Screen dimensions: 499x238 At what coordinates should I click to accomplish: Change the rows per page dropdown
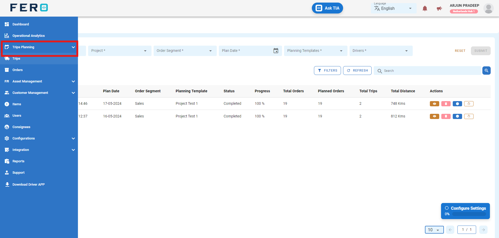click(x=434, y=230)
